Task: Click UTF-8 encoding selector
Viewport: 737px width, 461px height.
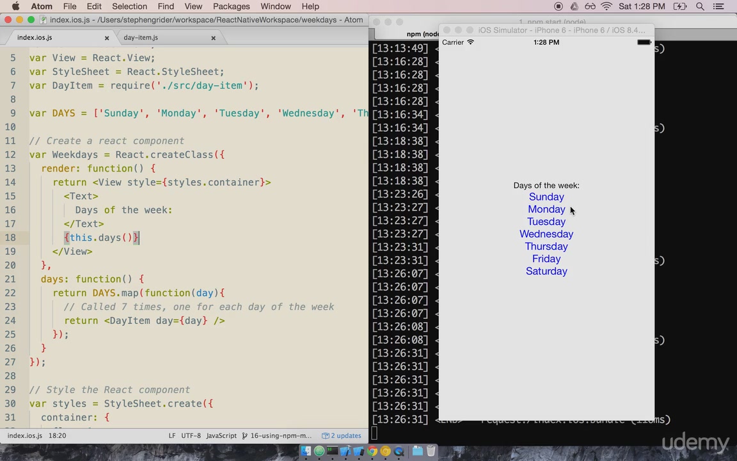Action: [x=191, y=435]
